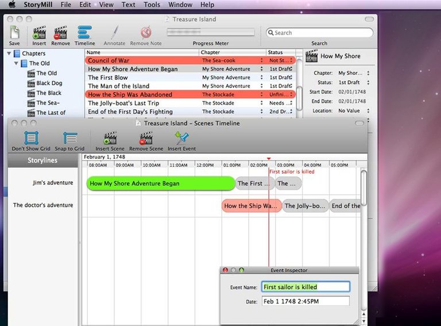This screenshot has height=326, width=441.
Task: Close the Event Inspector panel
Action: [x=225, y=270]
